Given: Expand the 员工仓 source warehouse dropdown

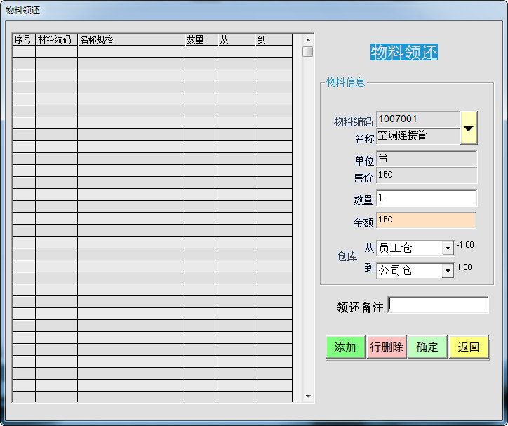Looking at the screenshot, I should point(448,248).
